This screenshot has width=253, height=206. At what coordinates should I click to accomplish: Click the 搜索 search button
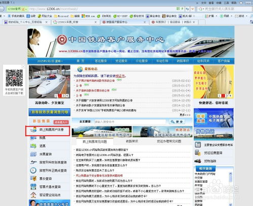(x=177, y=122)
